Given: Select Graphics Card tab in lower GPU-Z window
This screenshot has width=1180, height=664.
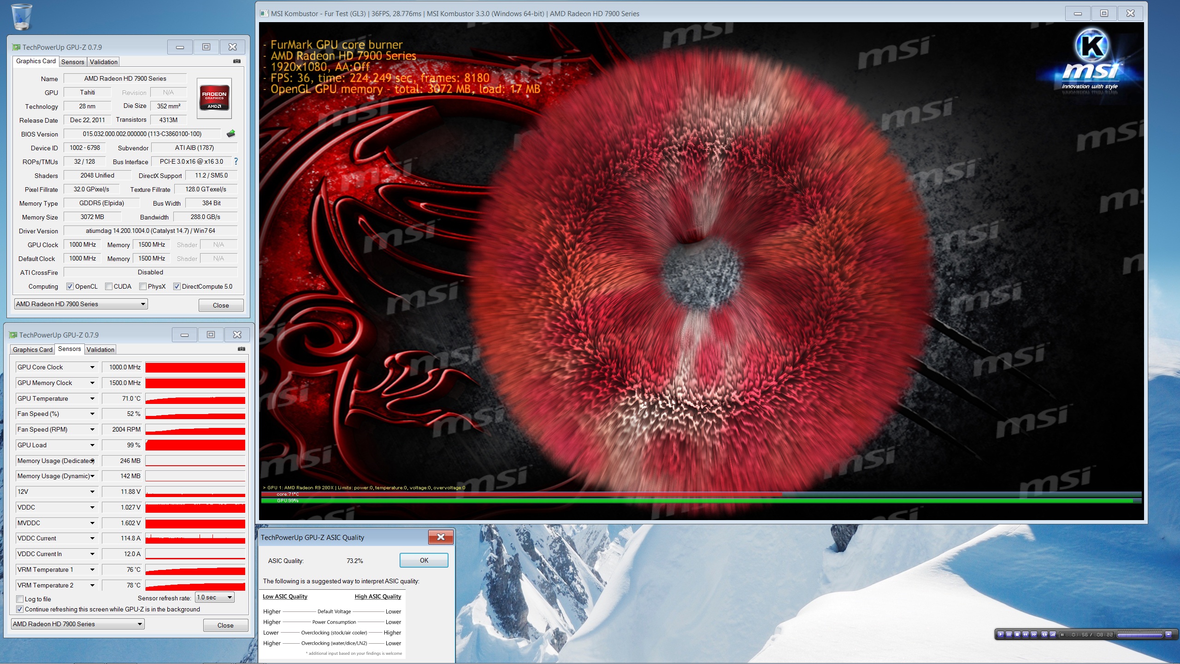Looking at the screenshot, I should tap(32, 350).
